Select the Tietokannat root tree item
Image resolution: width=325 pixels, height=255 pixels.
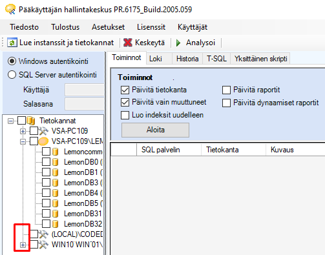(58, 121)
